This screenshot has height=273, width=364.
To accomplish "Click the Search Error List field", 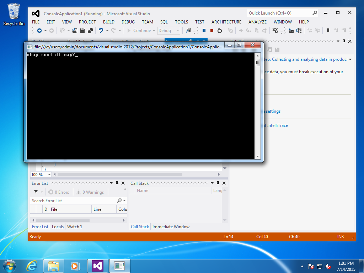I will [73, 201].
